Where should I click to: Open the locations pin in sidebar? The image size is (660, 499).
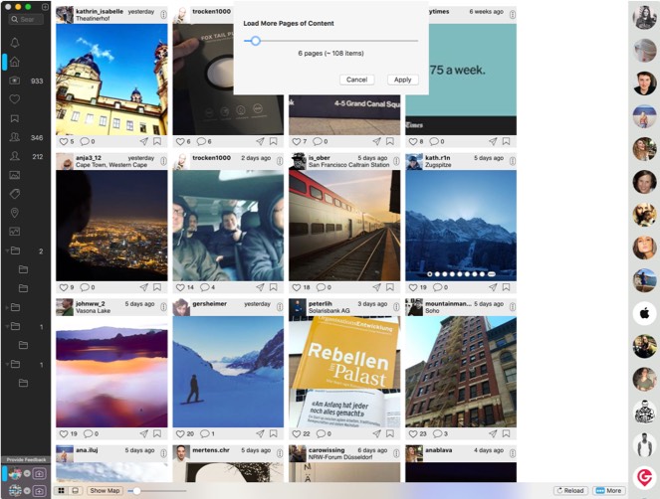(x=15, y=213)
